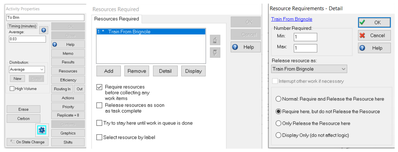This screenshot has width=398, height=152.
Task: Click Cancel in Resource Requirements Detail
Action: pos(374,35)
